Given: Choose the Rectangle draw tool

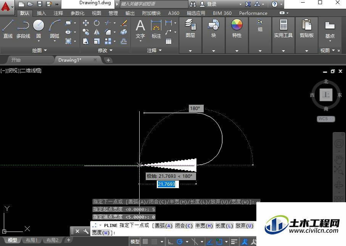Looking at the screenshot, I should pyautogui.click(x=68, y=23).
